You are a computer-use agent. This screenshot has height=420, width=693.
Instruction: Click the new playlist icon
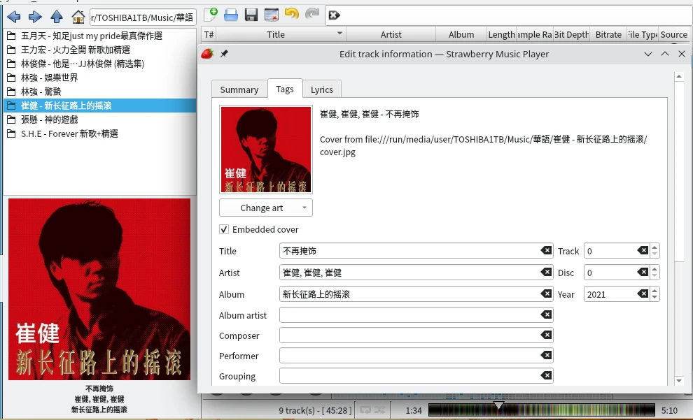point(211,15)
